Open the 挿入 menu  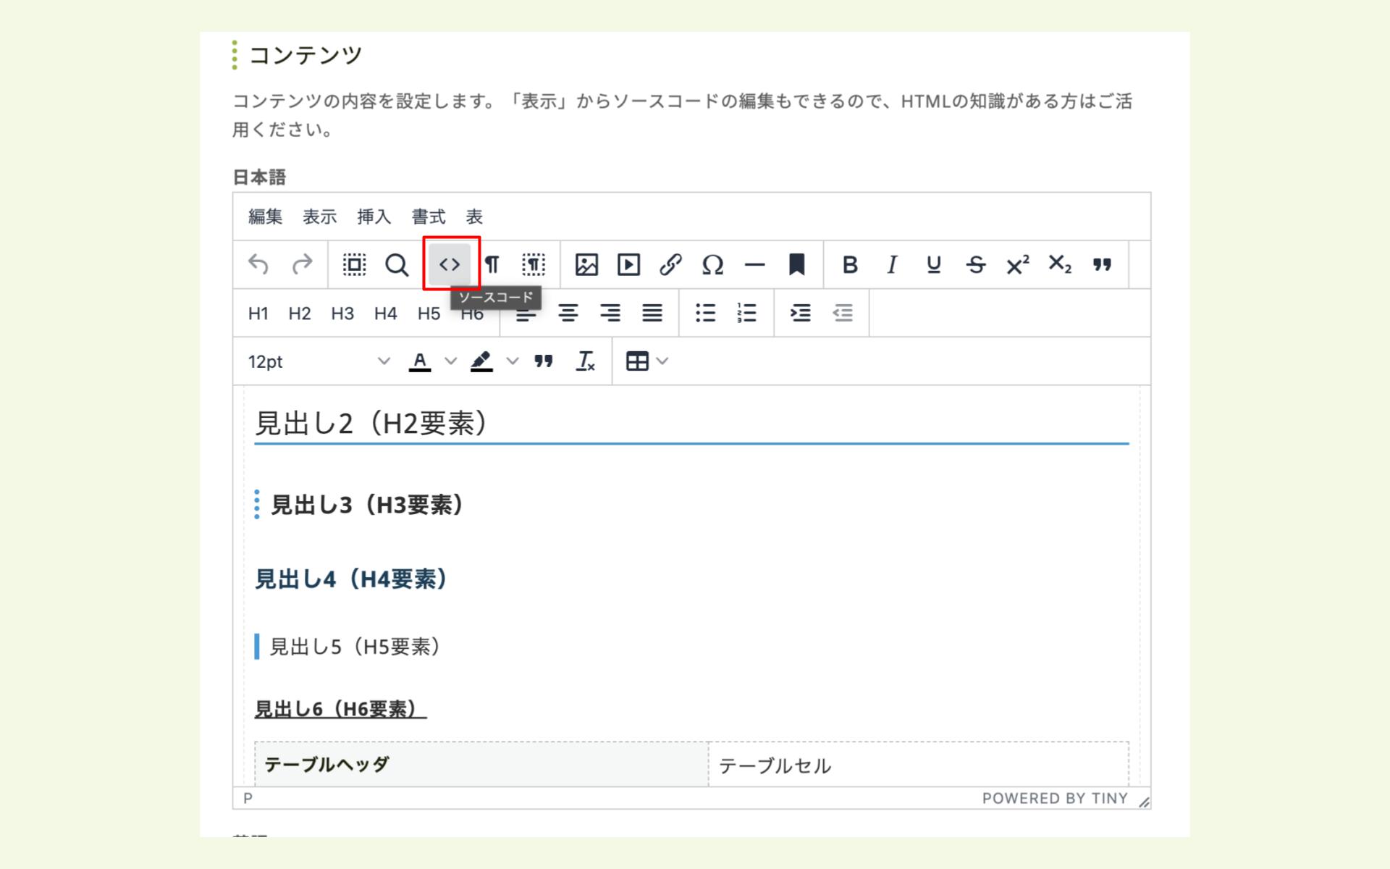point(374,217)
